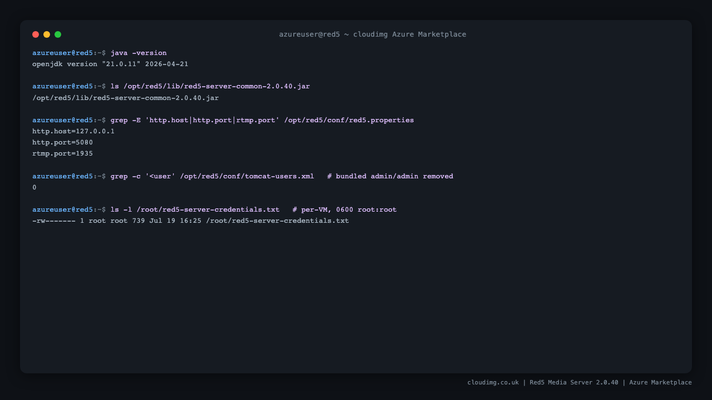Click the bundled admin/admin removed comment
The height and width of the screenshot is (400, 712).
(x=390, y=176)
